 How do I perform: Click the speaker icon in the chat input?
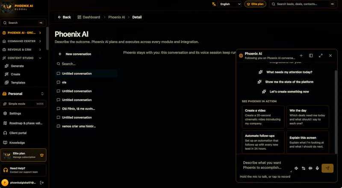pyautogui.click(x=296, y=168)
